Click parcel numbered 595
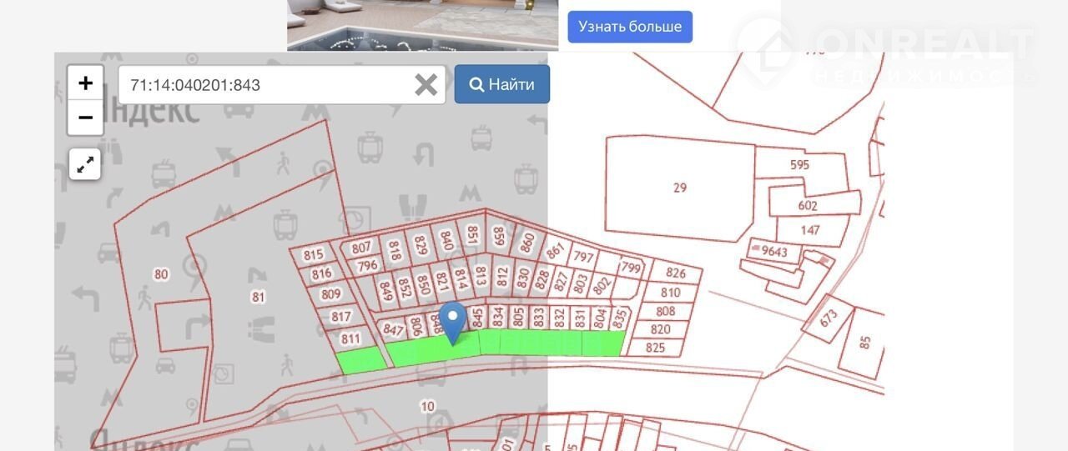This screenshot has width=1068, height=451. click(799, 165)
